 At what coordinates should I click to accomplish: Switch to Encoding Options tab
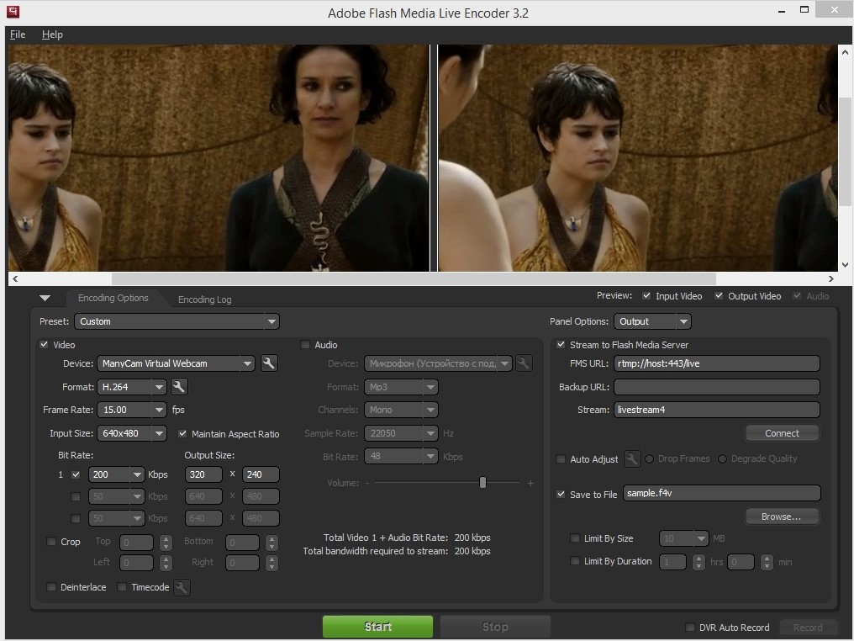[113, 298]
